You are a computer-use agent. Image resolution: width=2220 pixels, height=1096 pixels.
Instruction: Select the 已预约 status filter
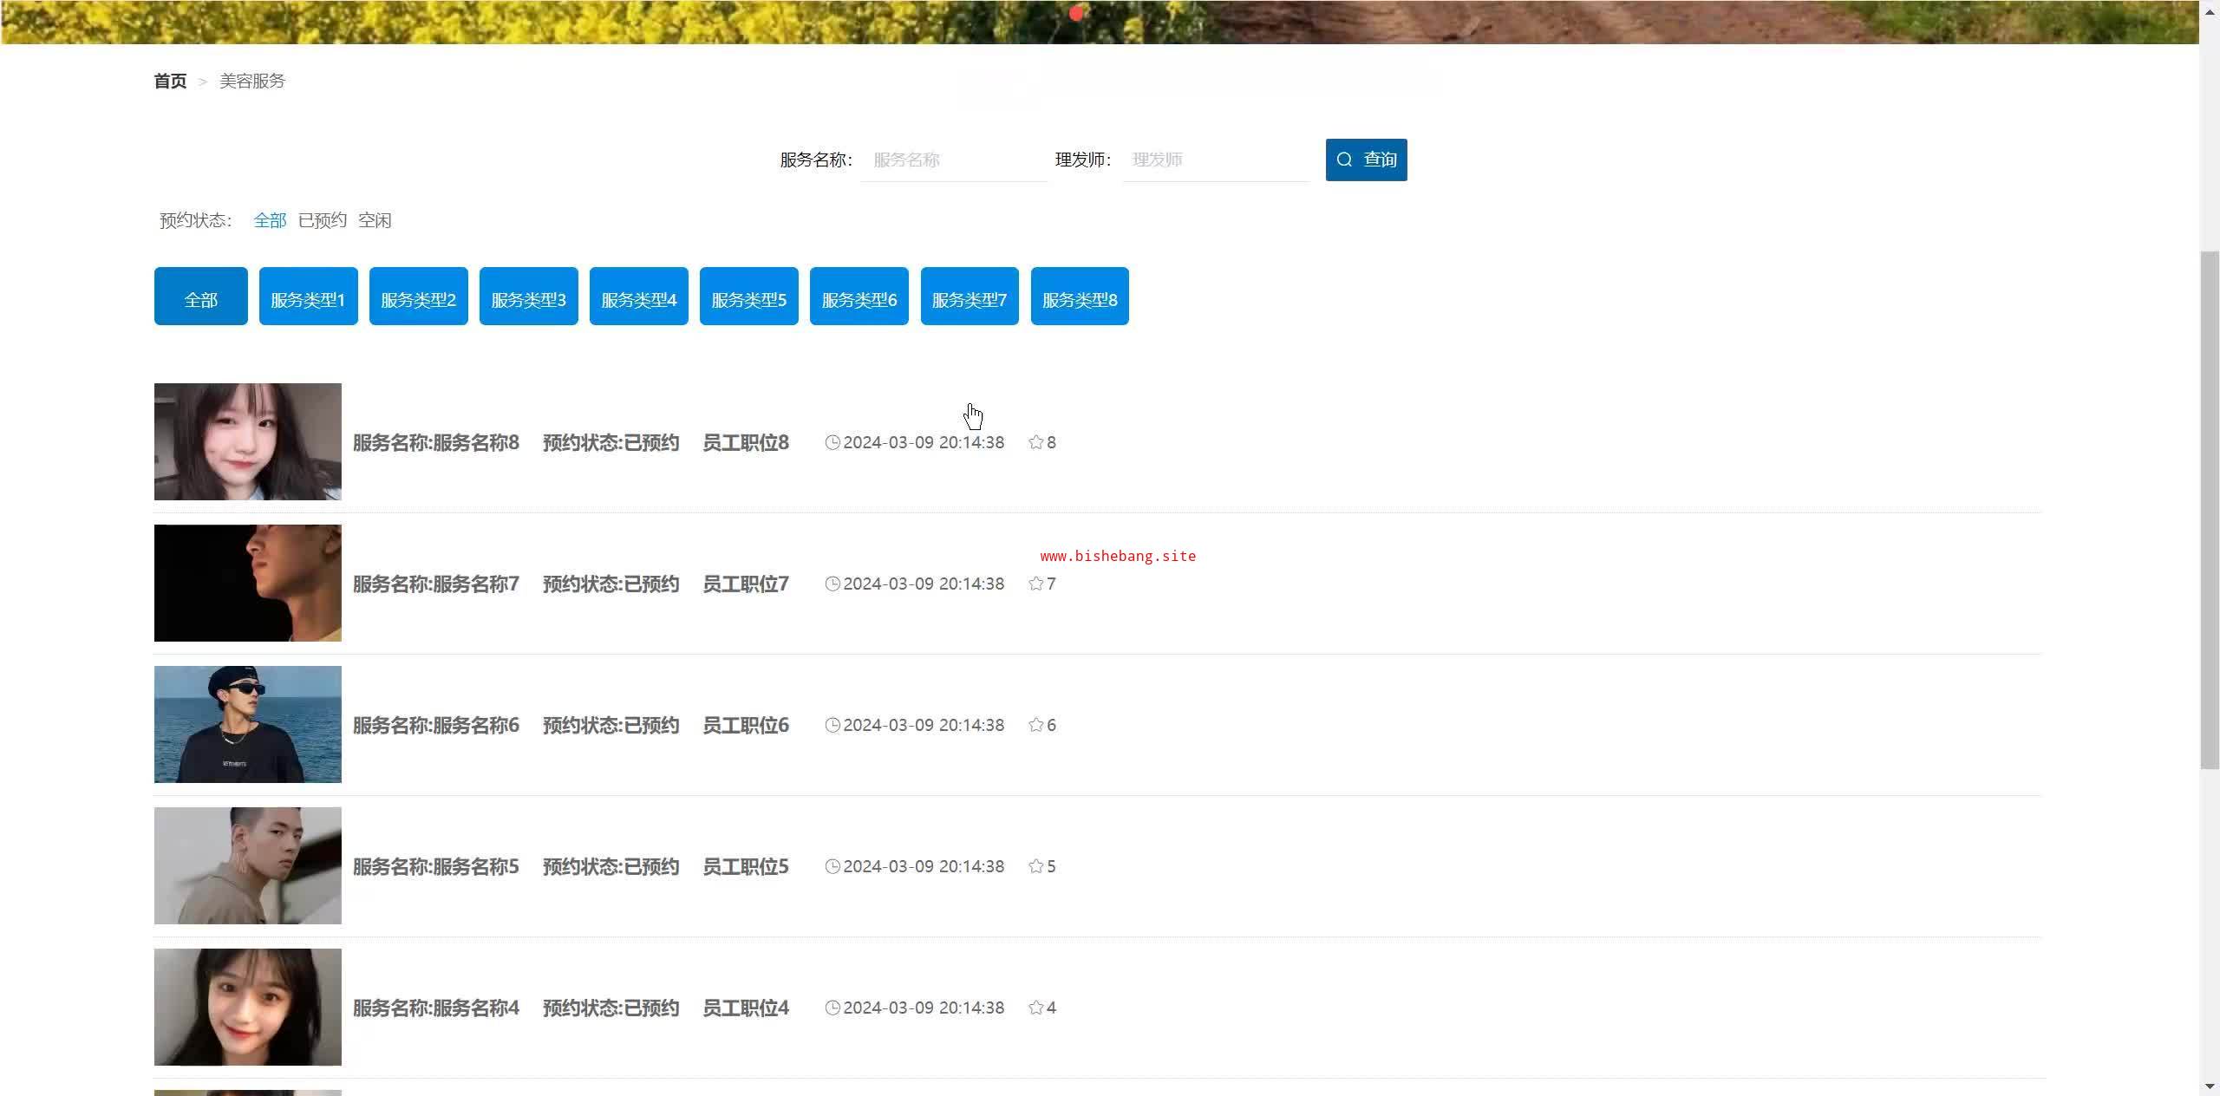pyautogui.click(x=322, y=220)
